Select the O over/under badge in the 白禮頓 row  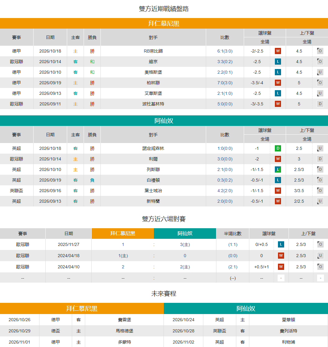click(320, 180)
